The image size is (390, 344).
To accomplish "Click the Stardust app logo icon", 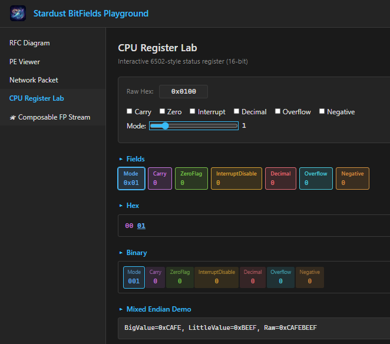I will click(18, 14).
